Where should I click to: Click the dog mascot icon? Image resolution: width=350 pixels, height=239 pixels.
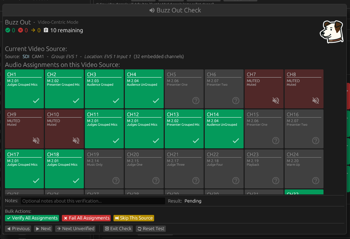[331, 32]
